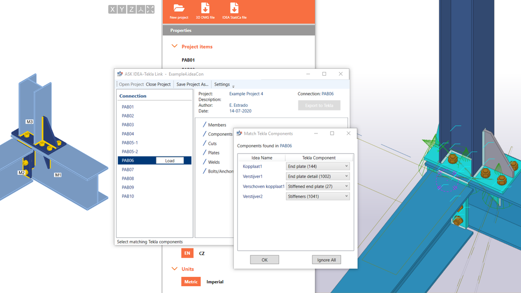Screen dimensions: 521x293
Task: Click Open Project in the toolbar
Action: 131,84
